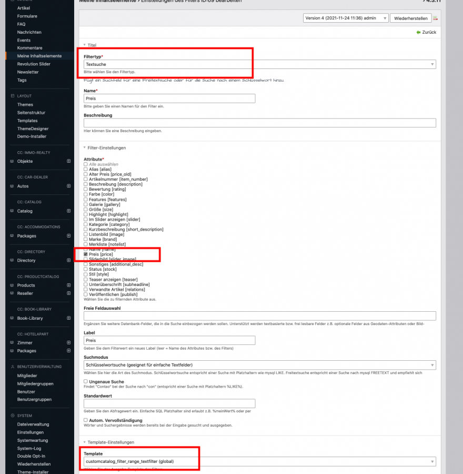Enable the Ungenaue Suche checkbox
The height and width of the screenshot is (474, 463).
[86, 381]
